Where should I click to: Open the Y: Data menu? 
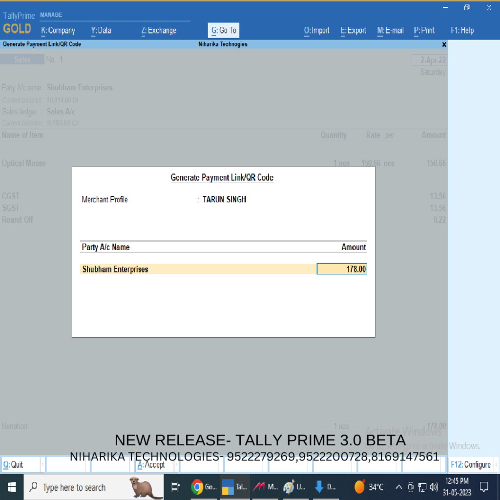pos(101,31)
